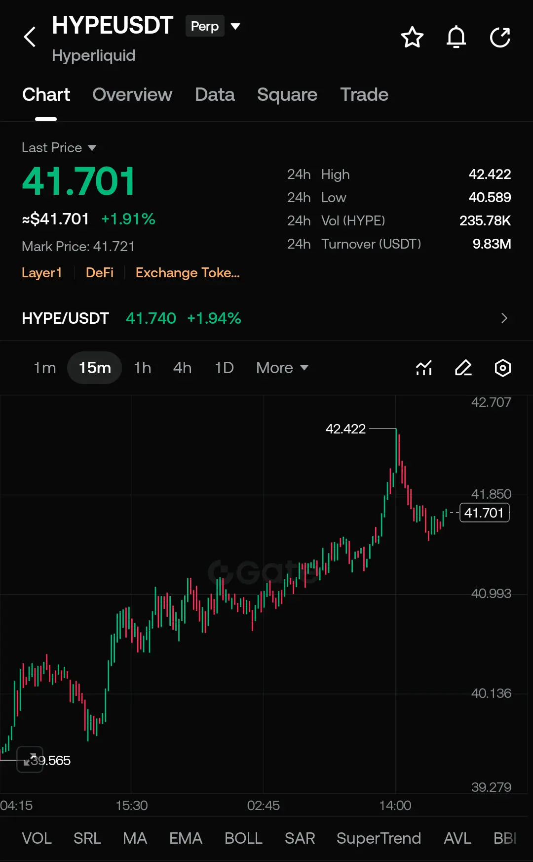
Task: Select the 4h timeframe
Action: pos(182,368)
